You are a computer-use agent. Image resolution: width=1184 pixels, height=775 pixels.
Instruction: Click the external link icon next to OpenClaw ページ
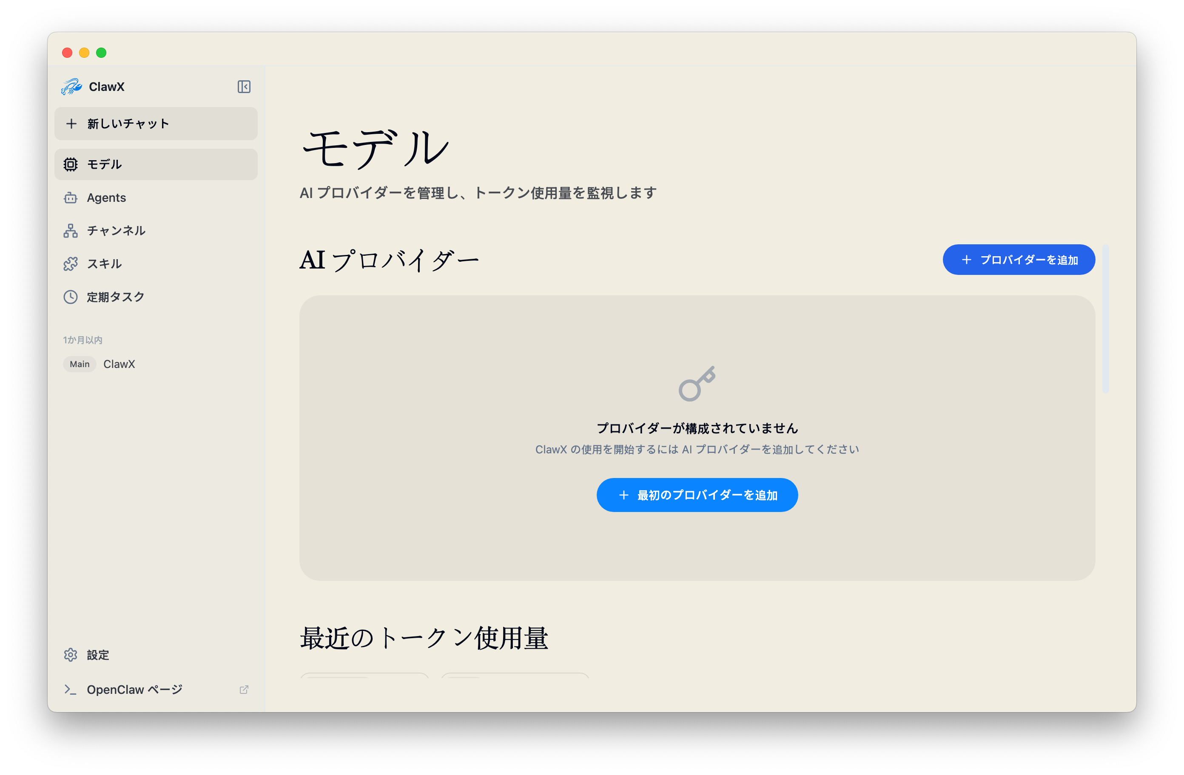tap(244, 690)
